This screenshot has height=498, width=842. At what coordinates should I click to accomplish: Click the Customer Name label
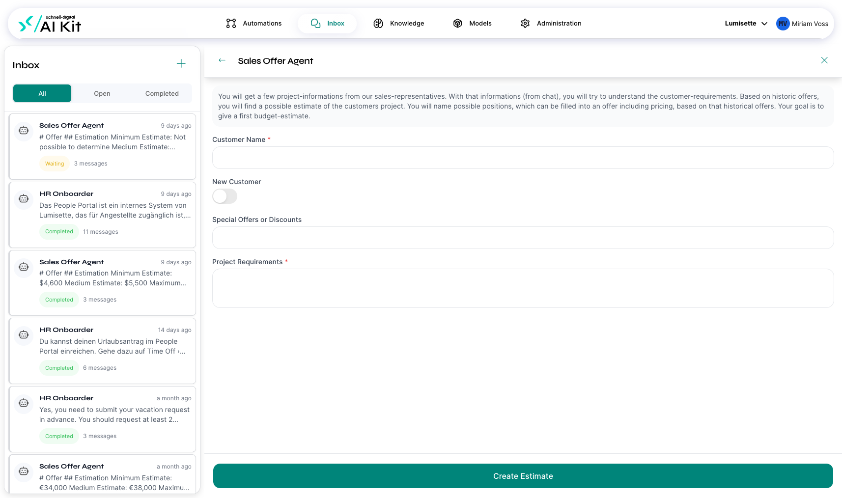(239, 139)
